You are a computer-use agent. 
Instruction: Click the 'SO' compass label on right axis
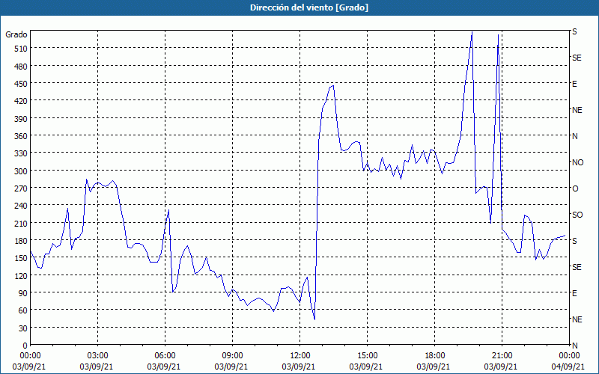pos(577,215)
